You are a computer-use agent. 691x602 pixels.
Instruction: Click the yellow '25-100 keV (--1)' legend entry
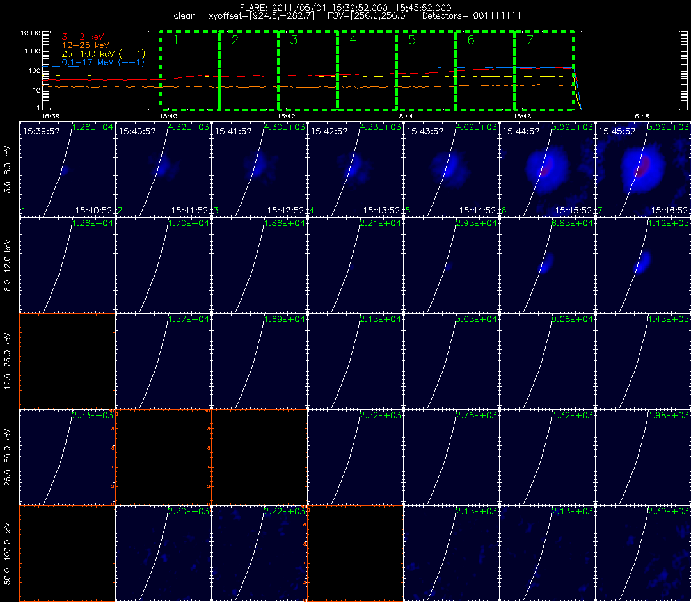(104, 54)
